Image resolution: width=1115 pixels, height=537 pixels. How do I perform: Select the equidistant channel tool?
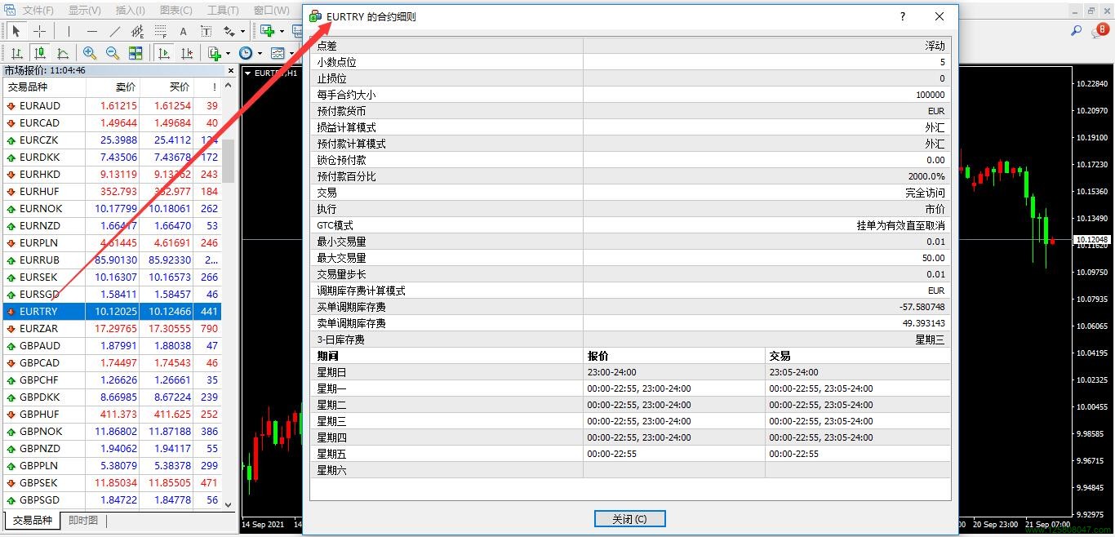(137, 31)
